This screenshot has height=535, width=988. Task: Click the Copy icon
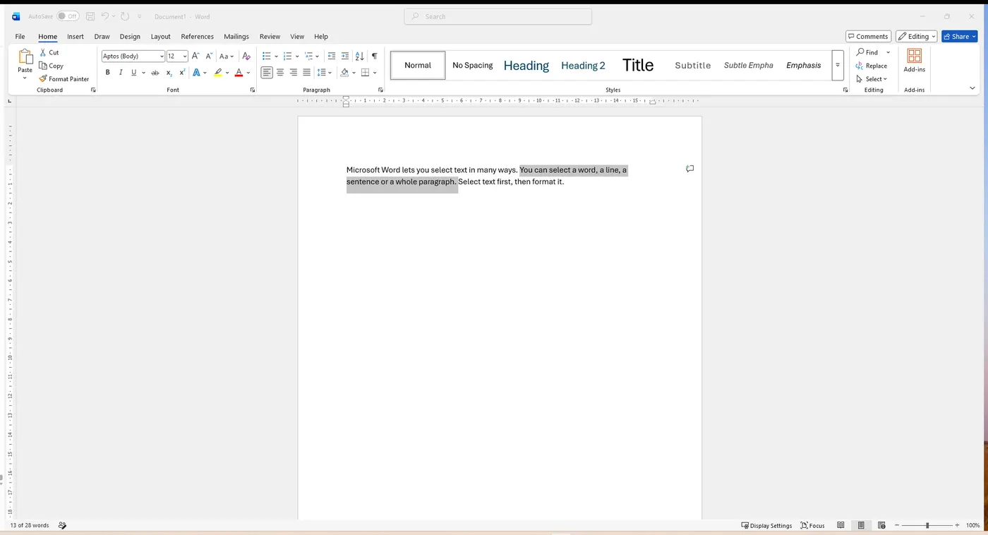[43, 66]
